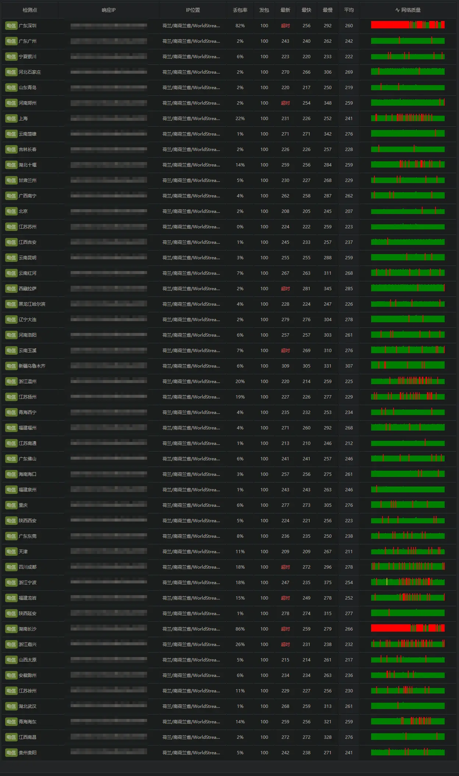
Task: Click the red 超时 value for 河南郑州
Action: [285, 103]
